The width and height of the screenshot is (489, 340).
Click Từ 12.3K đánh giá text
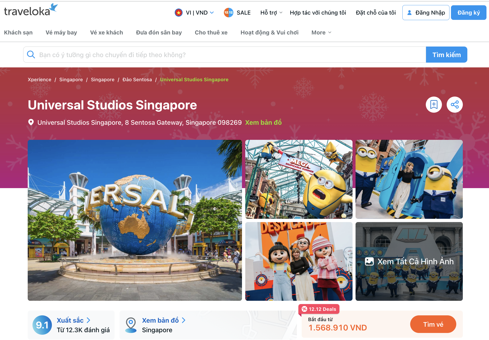pyautogui.click(x=83, y=330)
